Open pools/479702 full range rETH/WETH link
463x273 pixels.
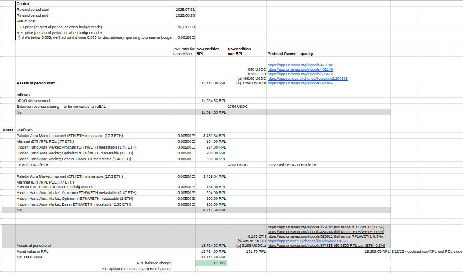click(x=326, y=227)
